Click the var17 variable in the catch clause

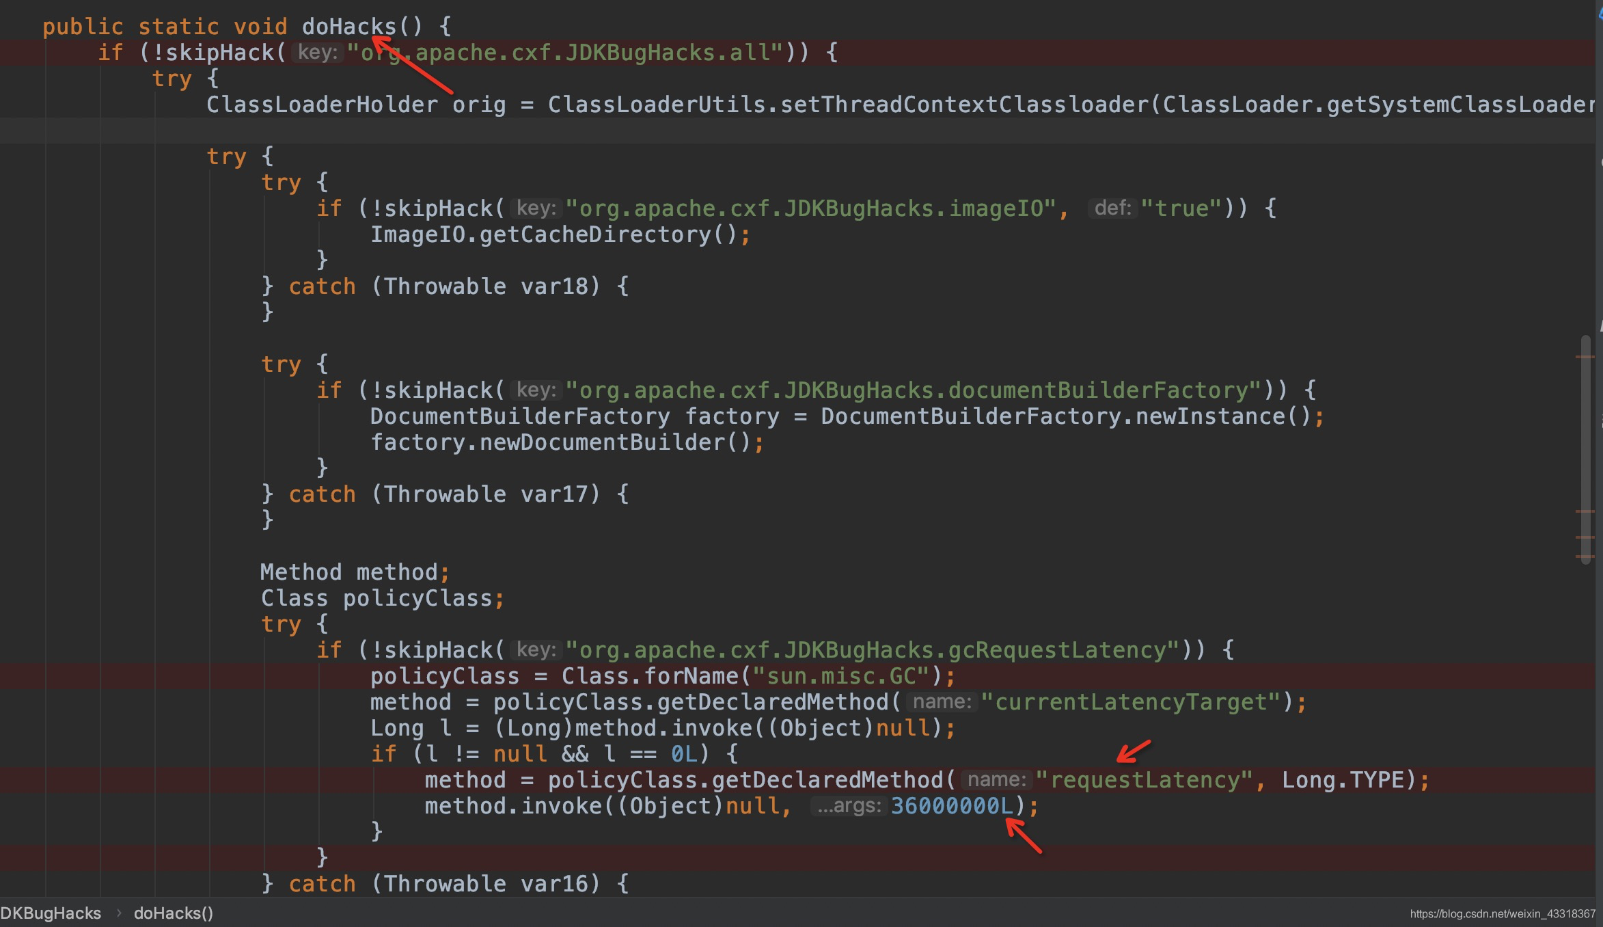coord(554,494)
